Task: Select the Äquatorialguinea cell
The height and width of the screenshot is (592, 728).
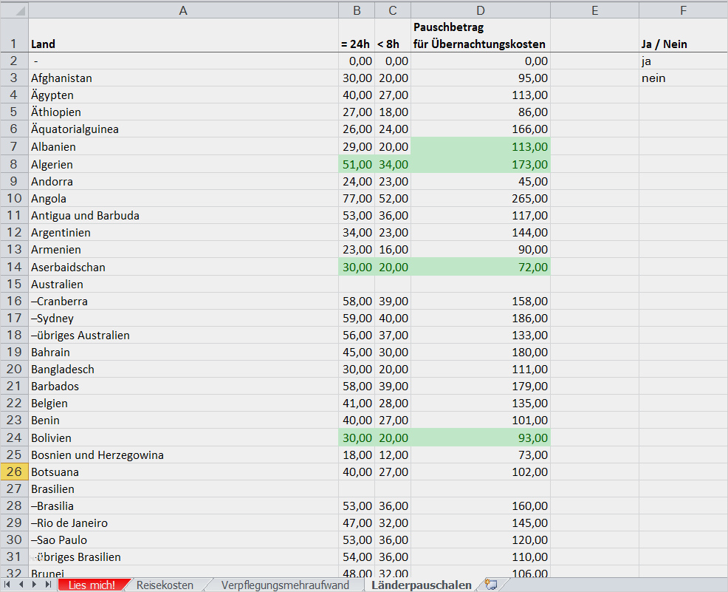Action: [x=183, y=129]
